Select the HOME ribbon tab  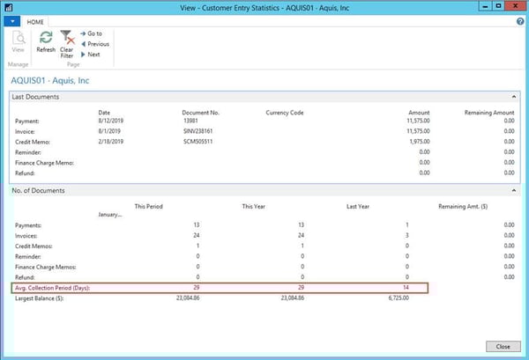(x=35, y=22)
